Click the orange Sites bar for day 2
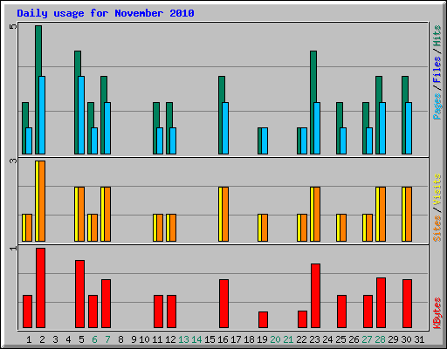The width and height of the screenshot is (447, 349). (x=42, y=201)
